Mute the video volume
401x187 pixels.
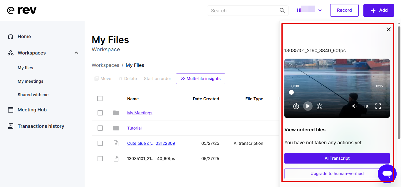coord(355,106)
